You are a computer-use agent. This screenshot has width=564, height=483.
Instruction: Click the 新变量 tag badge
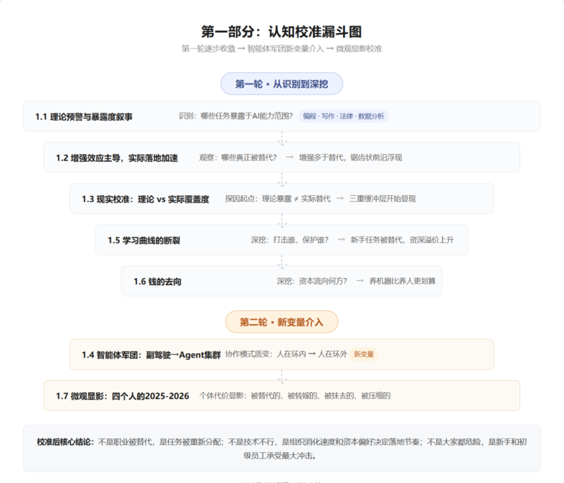click(364, 354)
